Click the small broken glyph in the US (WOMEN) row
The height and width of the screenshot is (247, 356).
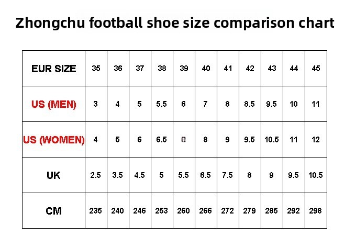pyautogui.click(x=183, y=140)
